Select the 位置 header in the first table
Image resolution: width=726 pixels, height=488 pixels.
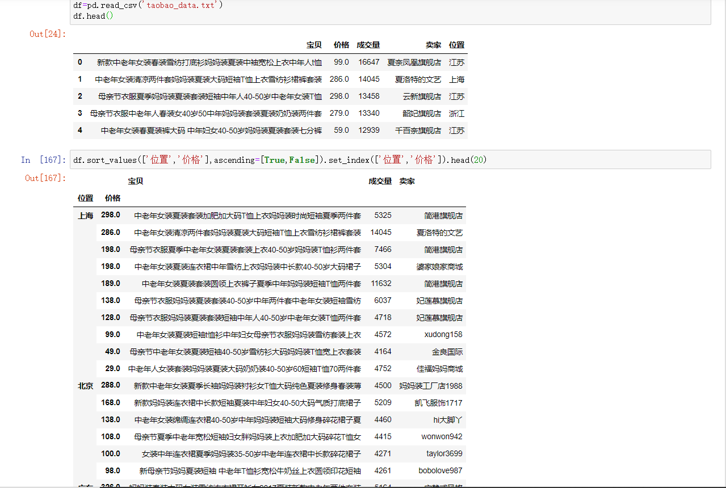[456, 45]
